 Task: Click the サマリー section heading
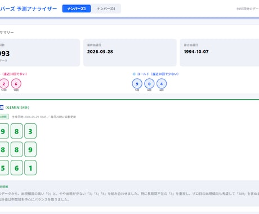click(7, 32)
